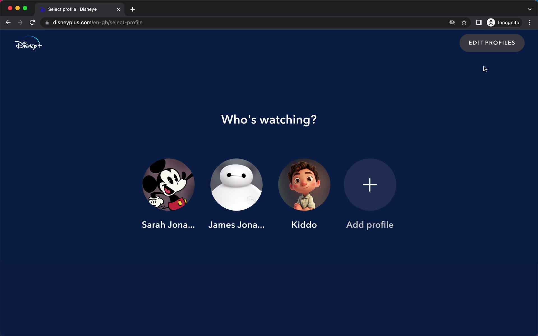Click the yellow minimize window button
The height and width of the screenshot is (336, 538).
point(18,8)
